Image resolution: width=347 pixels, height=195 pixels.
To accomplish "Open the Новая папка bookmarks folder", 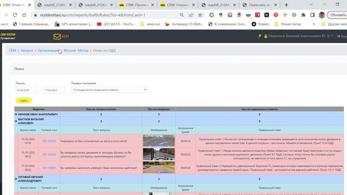I will tap(288, 24).
